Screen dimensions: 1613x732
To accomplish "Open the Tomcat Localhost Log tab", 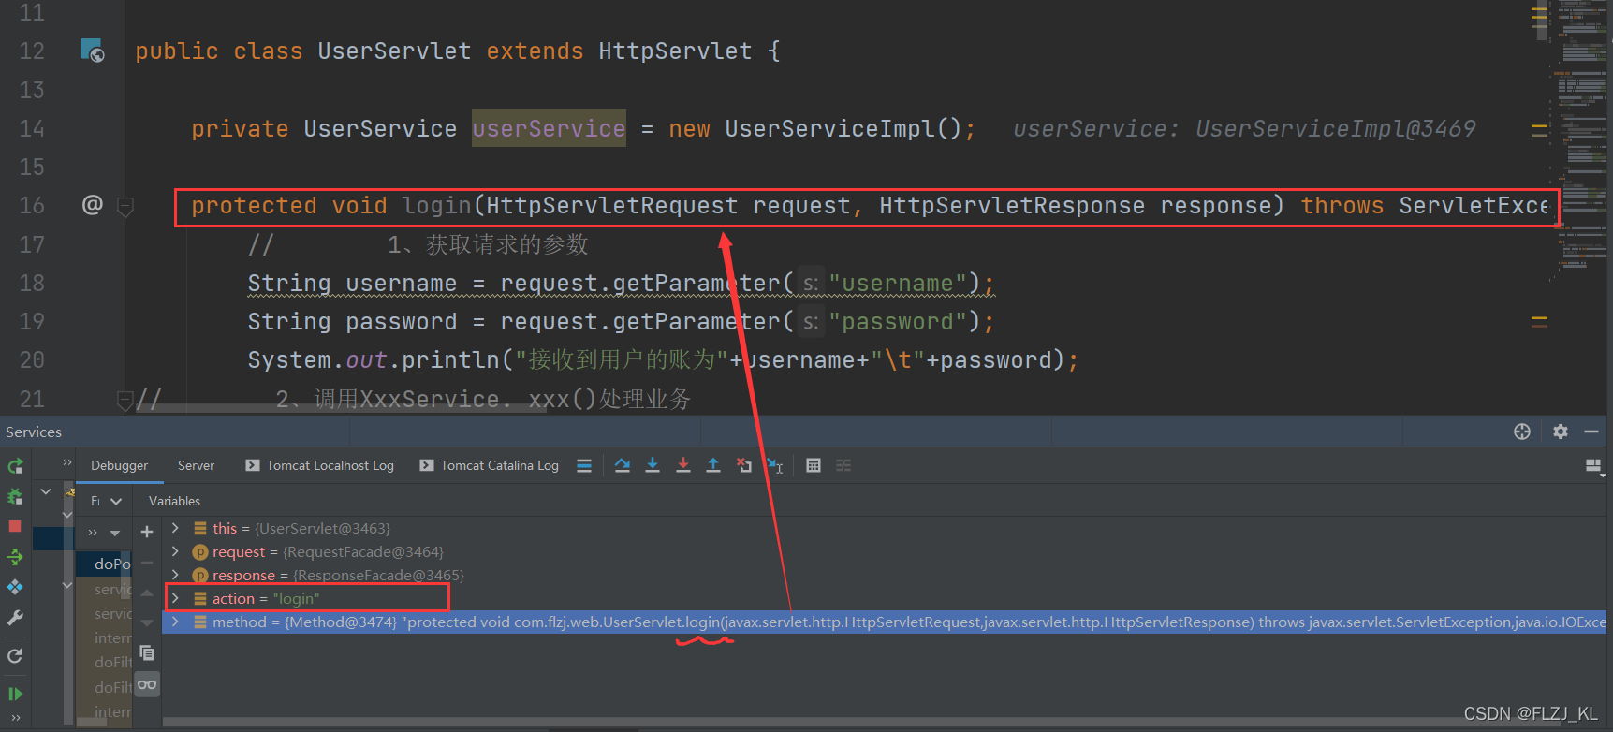I will (x=319, y=465).
